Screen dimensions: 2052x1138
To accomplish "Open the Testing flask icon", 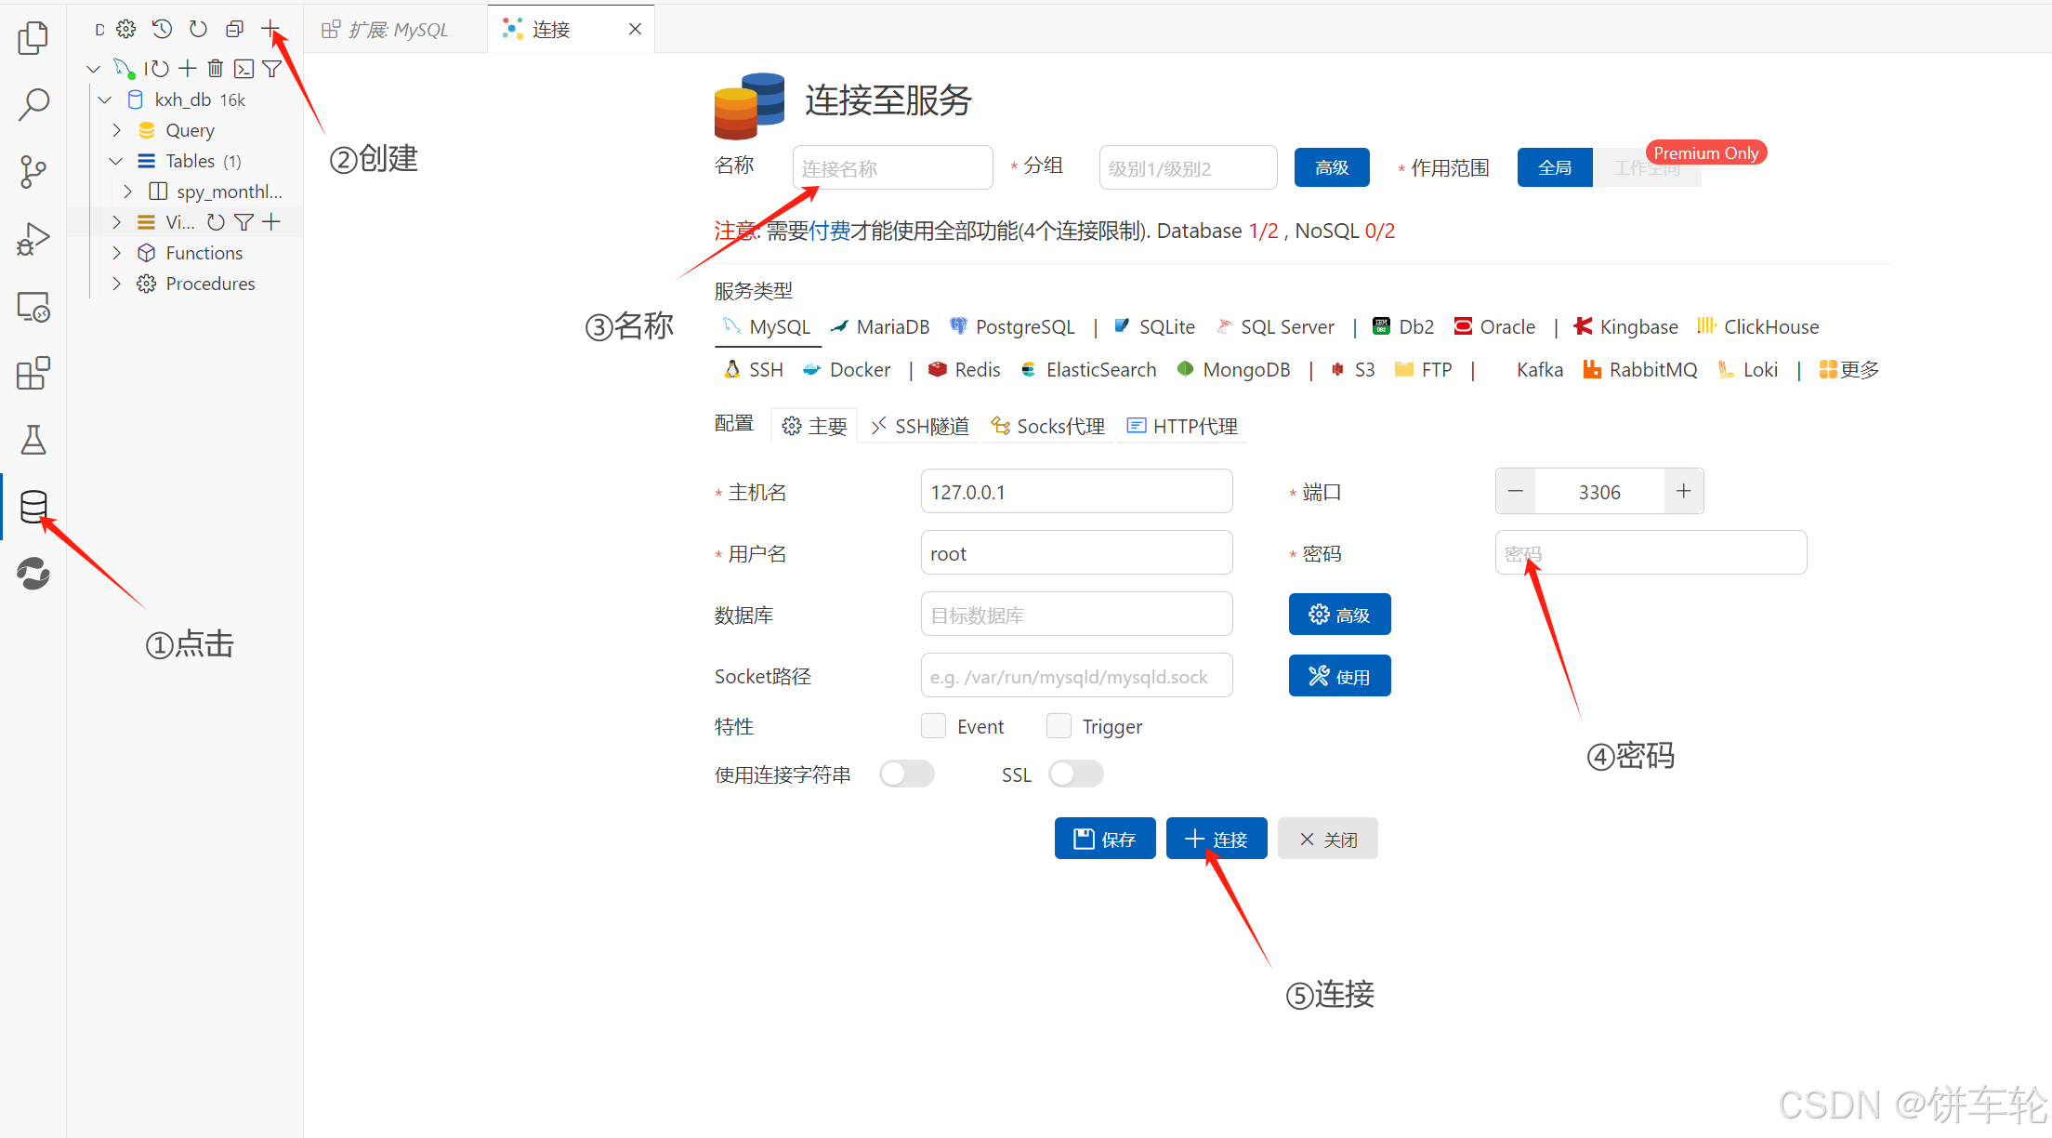I will pyautogui.click(x=33, y=440).
